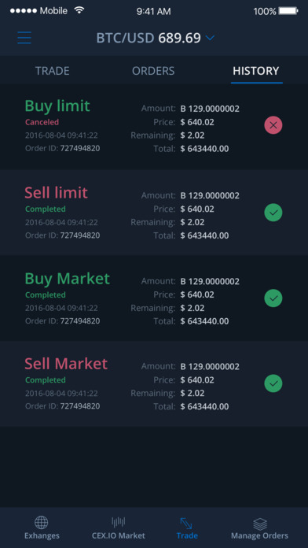The image size is (308, 548).
Task: Open the BTC/USD 689.69 pair selector
Action: coord(156,38)
